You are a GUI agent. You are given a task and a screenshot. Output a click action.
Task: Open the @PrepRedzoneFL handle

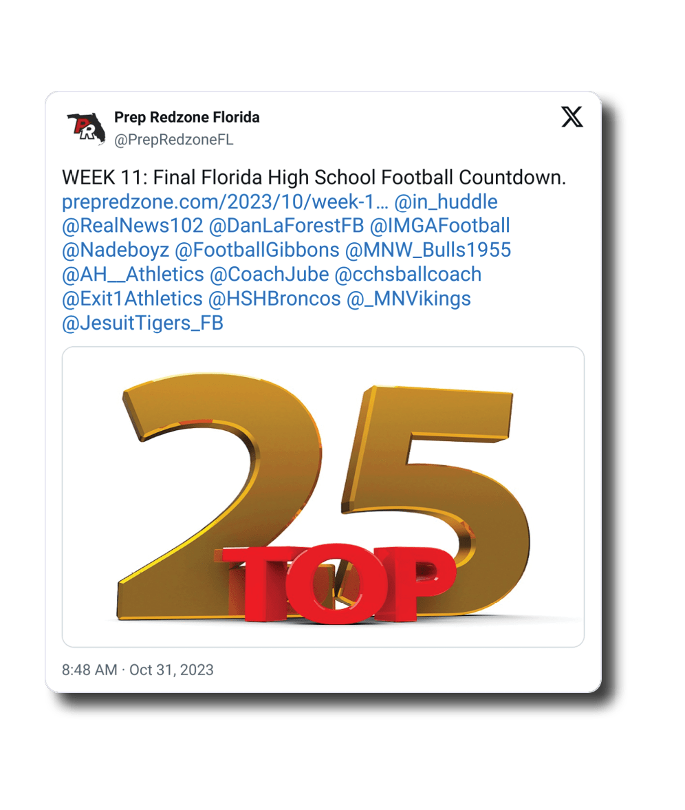point(174,140)
